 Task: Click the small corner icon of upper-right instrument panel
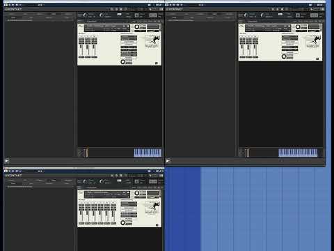point(317,59)
